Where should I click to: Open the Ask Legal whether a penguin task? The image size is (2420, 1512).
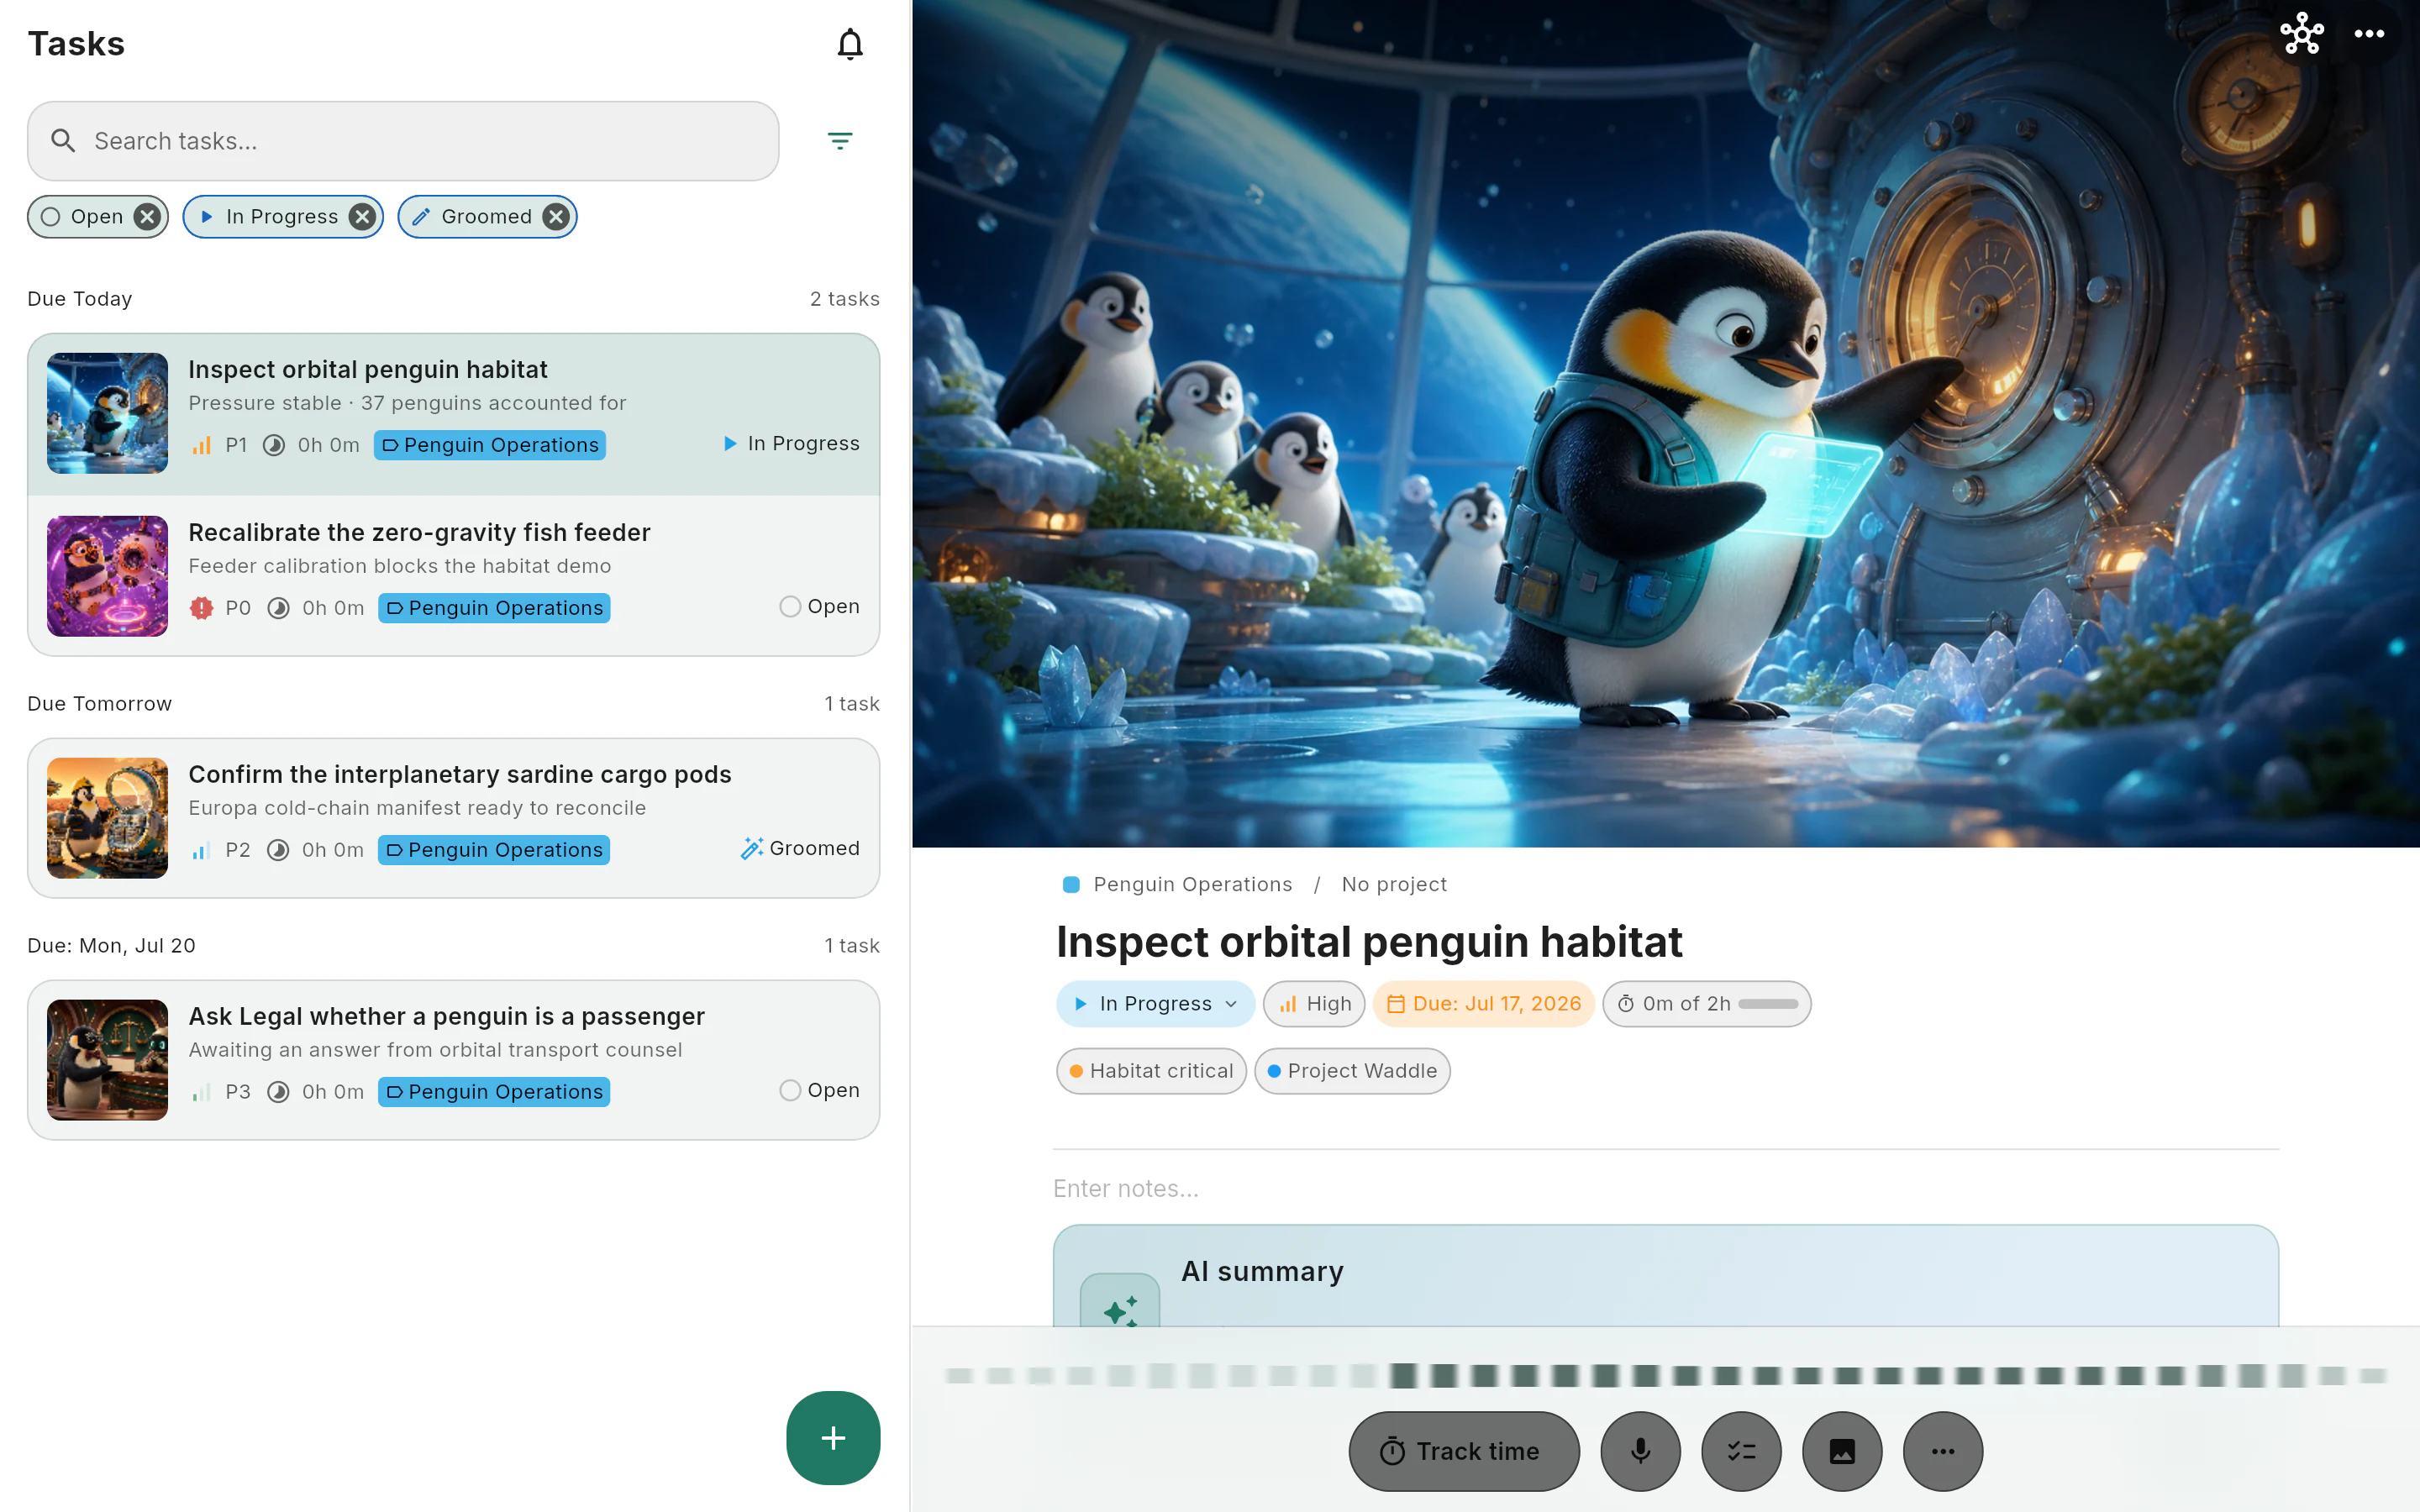pyautogui.click(x=454, y=1060)
